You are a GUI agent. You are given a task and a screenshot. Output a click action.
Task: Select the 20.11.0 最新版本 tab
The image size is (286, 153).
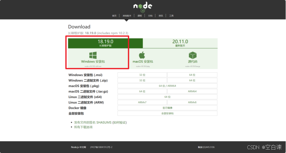click(x=180, y=43)
